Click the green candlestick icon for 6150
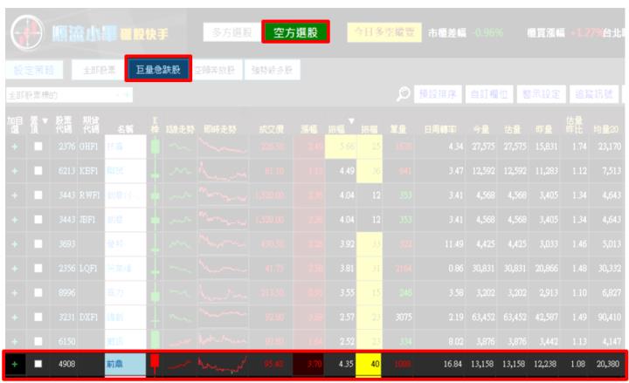This screenshot has width=629, height=383. [x=155, y=340]
